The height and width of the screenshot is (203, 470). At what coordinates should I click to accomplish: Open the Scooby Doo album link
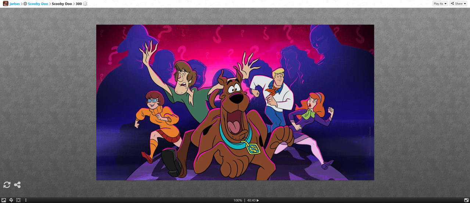38,4
